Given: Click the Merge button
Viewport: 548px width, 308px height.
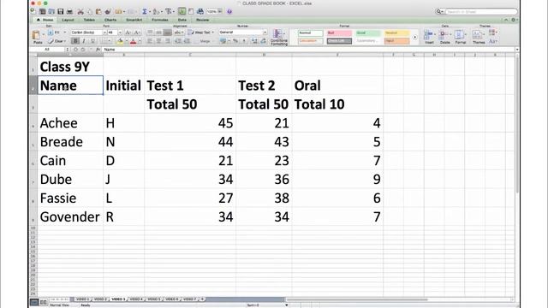Looking at the screenshot, I should (205, 41).
